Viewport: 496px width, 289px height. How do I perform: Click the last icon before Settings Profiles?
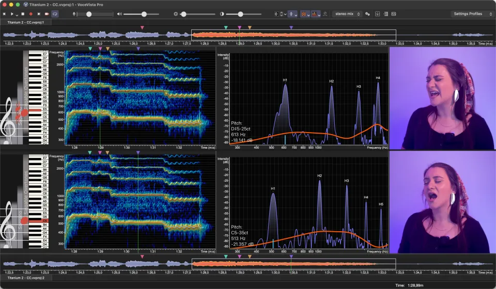pos(394,14)
